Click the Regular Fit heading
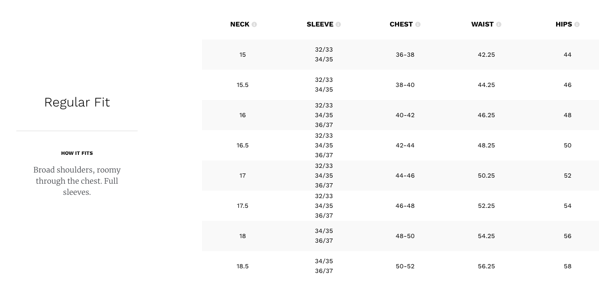 click(x=77, y=102)
